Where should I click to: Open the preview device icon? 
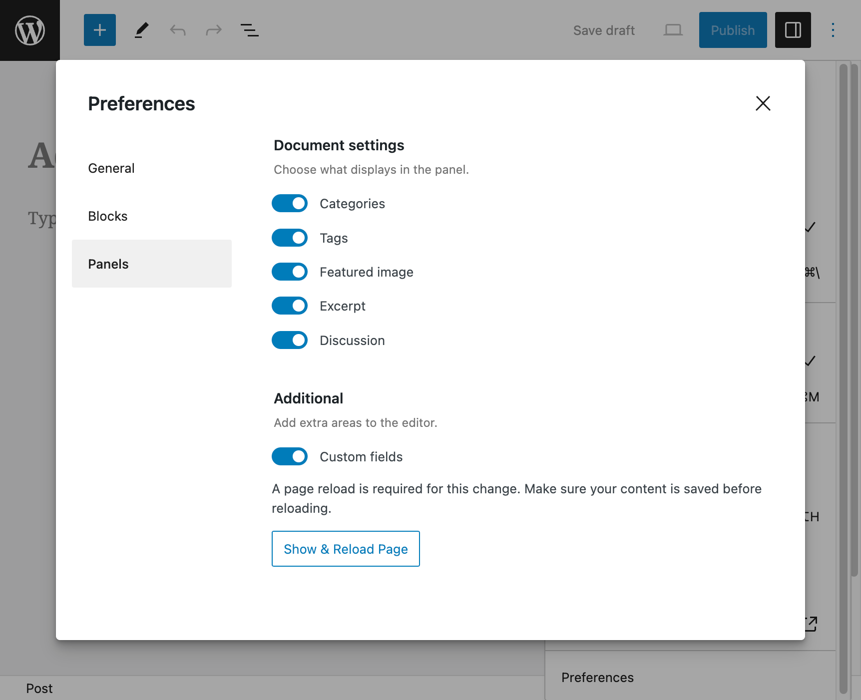[673, 30]
